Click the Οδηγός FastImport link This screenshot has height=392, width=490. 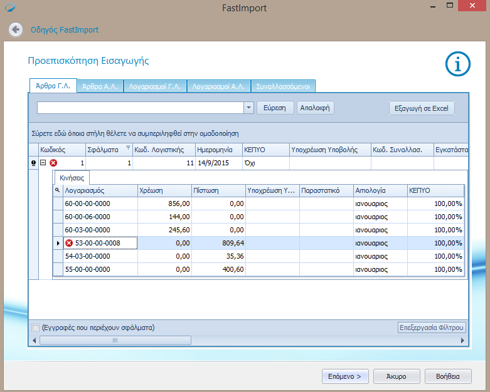[x=65, y=30]
